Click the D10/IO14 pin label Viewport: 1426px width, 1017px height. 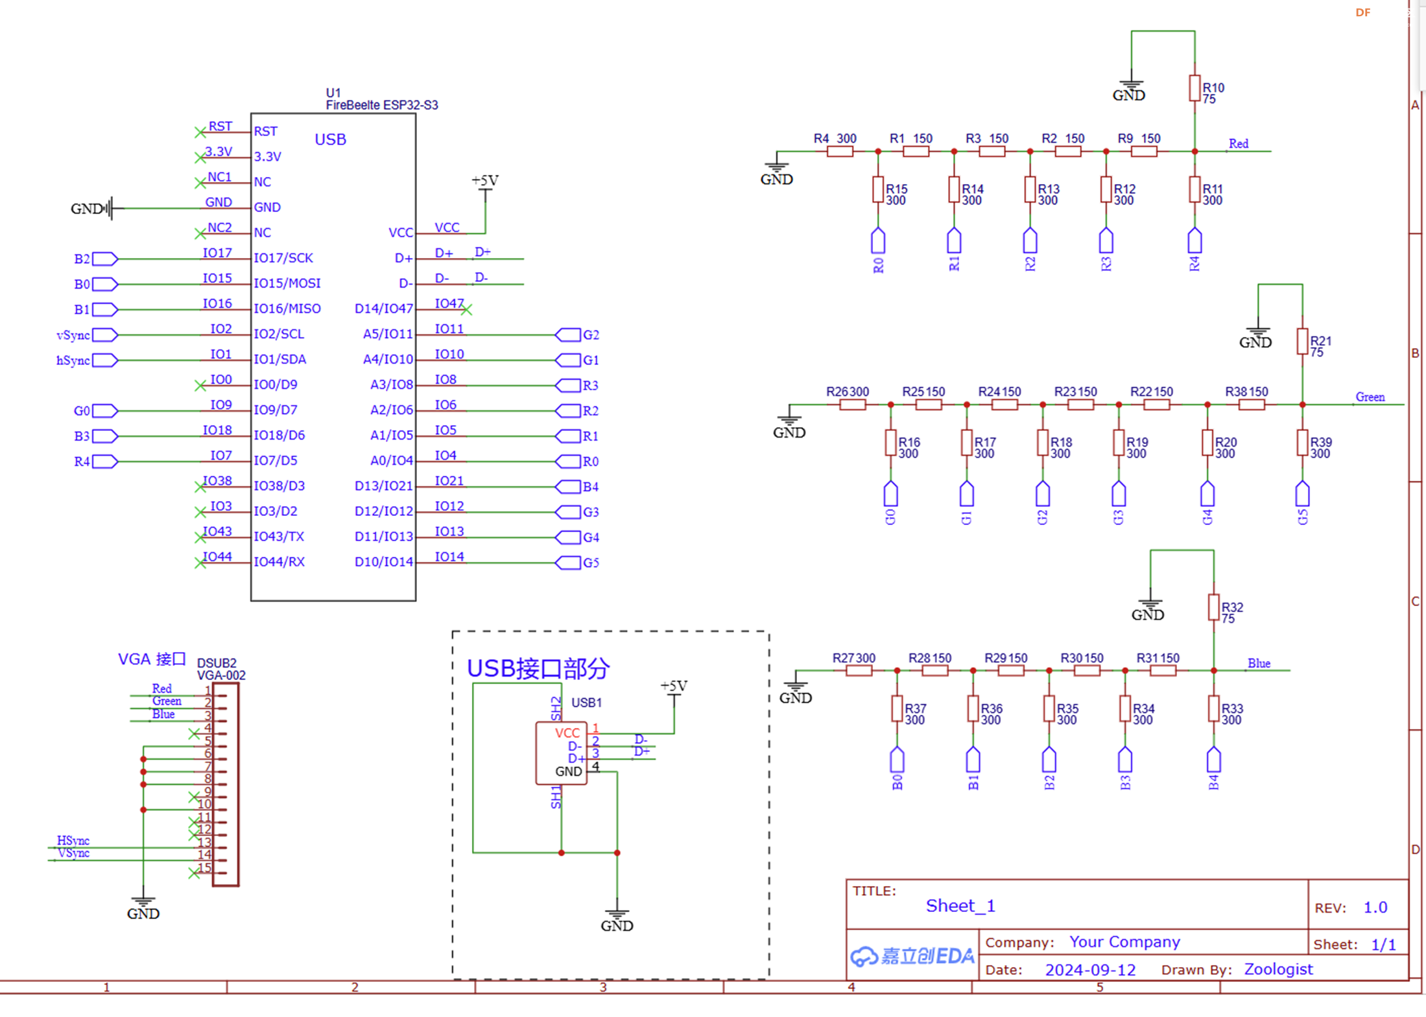pyautogui.click(x=383, y=561)
